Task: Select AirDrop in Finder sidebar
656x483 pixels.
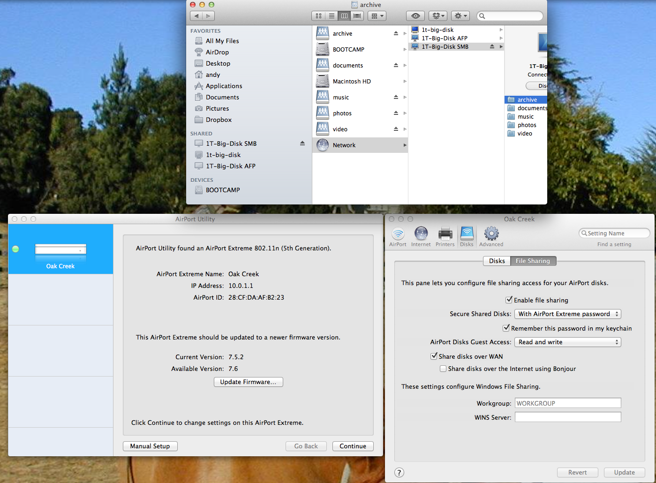Action: 217,52
